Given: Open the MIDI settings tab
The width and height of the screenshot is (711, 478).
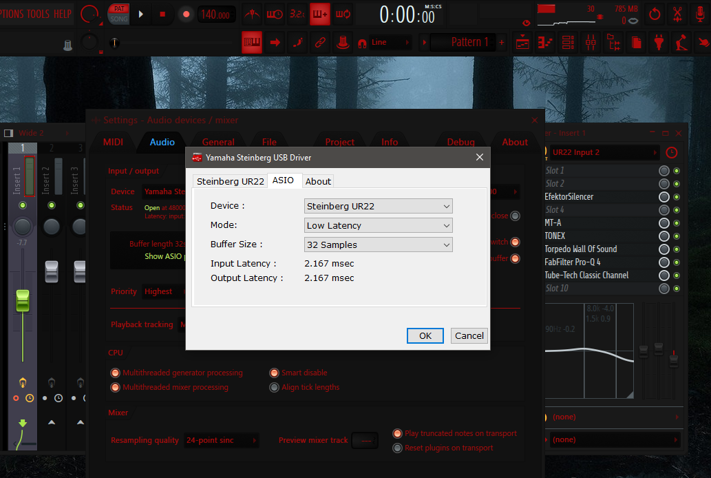Looking at the screenshot, I should pos(114,142).
